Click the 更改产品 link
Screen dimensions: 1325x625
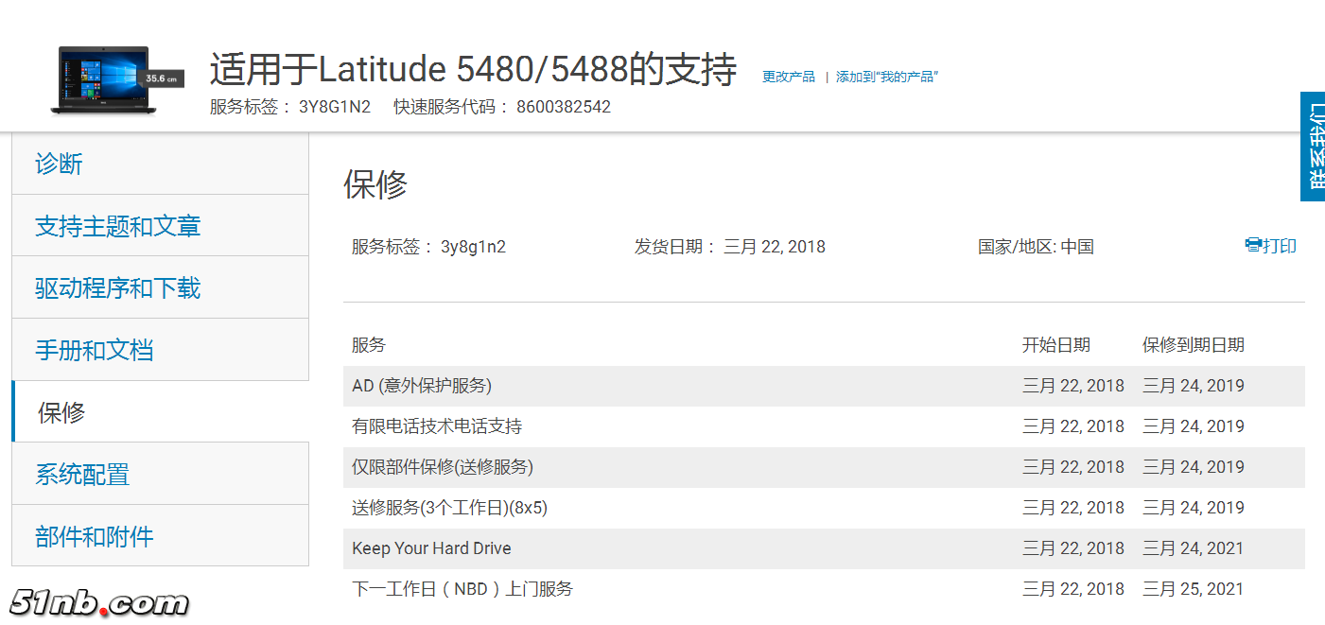pyautogui.click(x=789, y=77)
